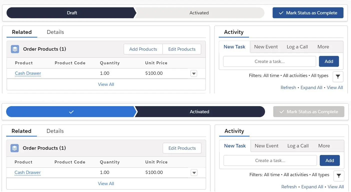Focus Create a task field in upper panel
This screenshot has width=351, height=192.
coord(270,61)
